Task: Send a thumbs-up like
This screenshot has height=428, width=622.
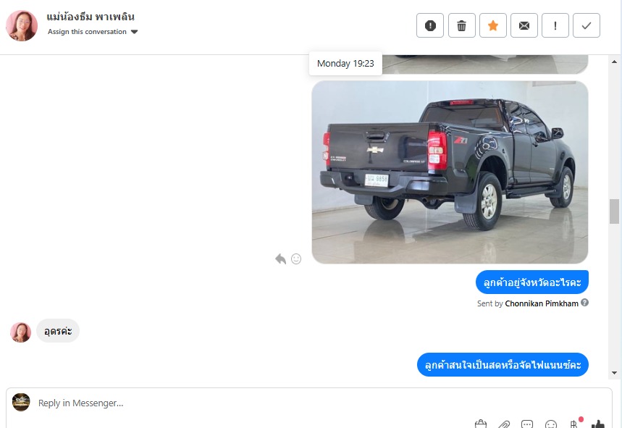Action: pos(598,424)
